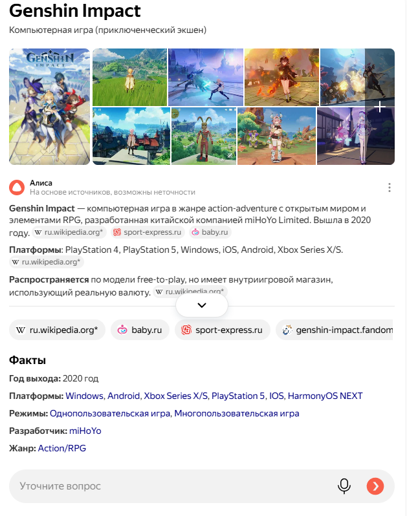
Task: Open the fiery Hu Tao screenshot thumbnail
Action: [x=281, y=78]
